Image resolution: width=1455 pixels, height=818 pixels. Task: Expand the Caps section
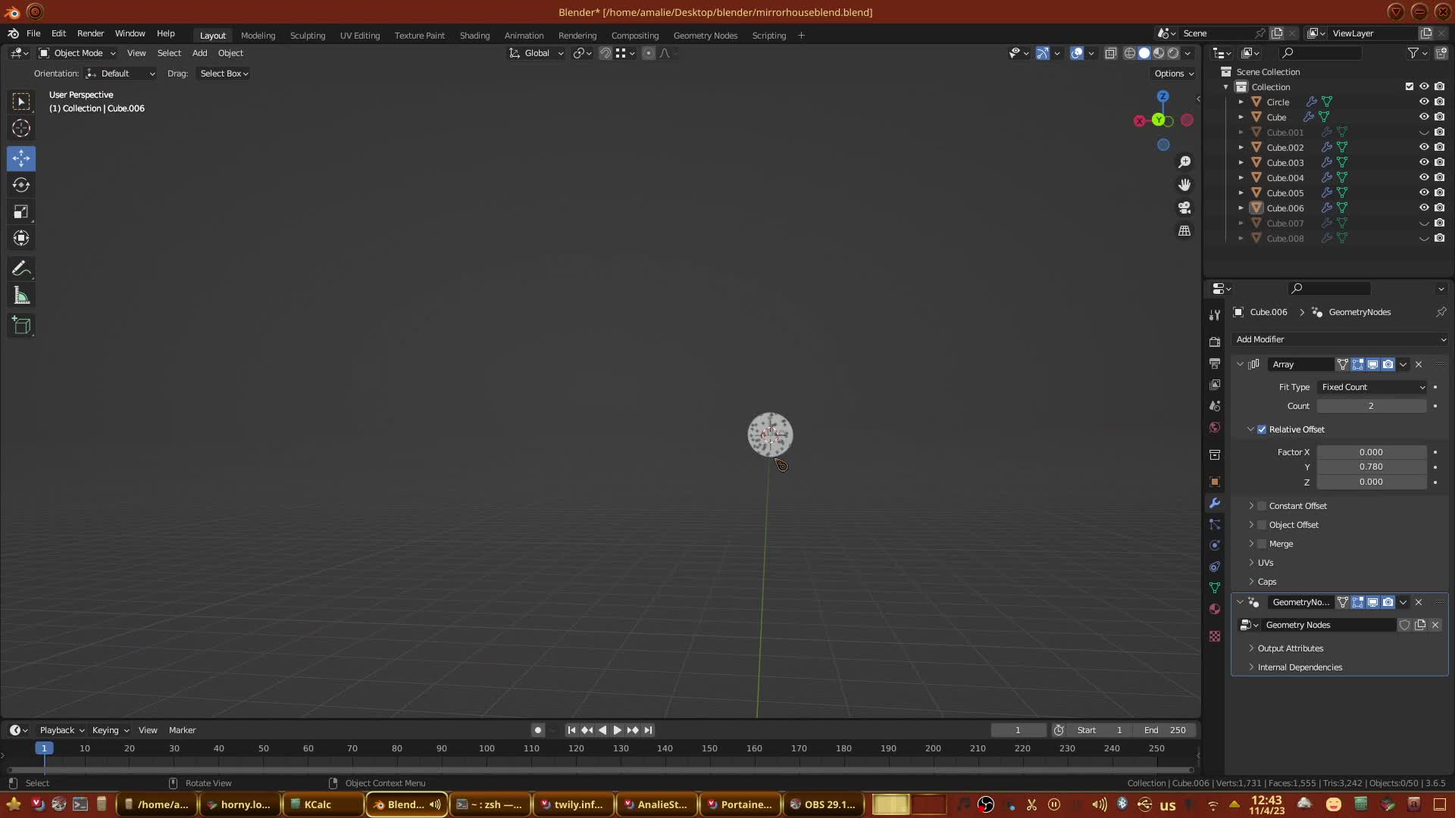point(1266,582)
